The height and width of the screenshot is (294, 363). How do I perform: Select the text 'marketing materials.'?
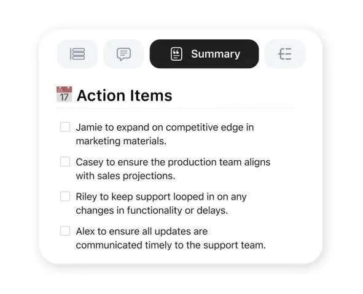click(x=122, y=141)
